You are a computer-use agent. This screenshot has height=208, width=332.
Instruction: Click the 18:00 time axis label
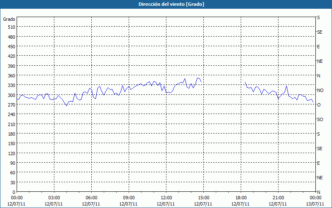point(241,198)
